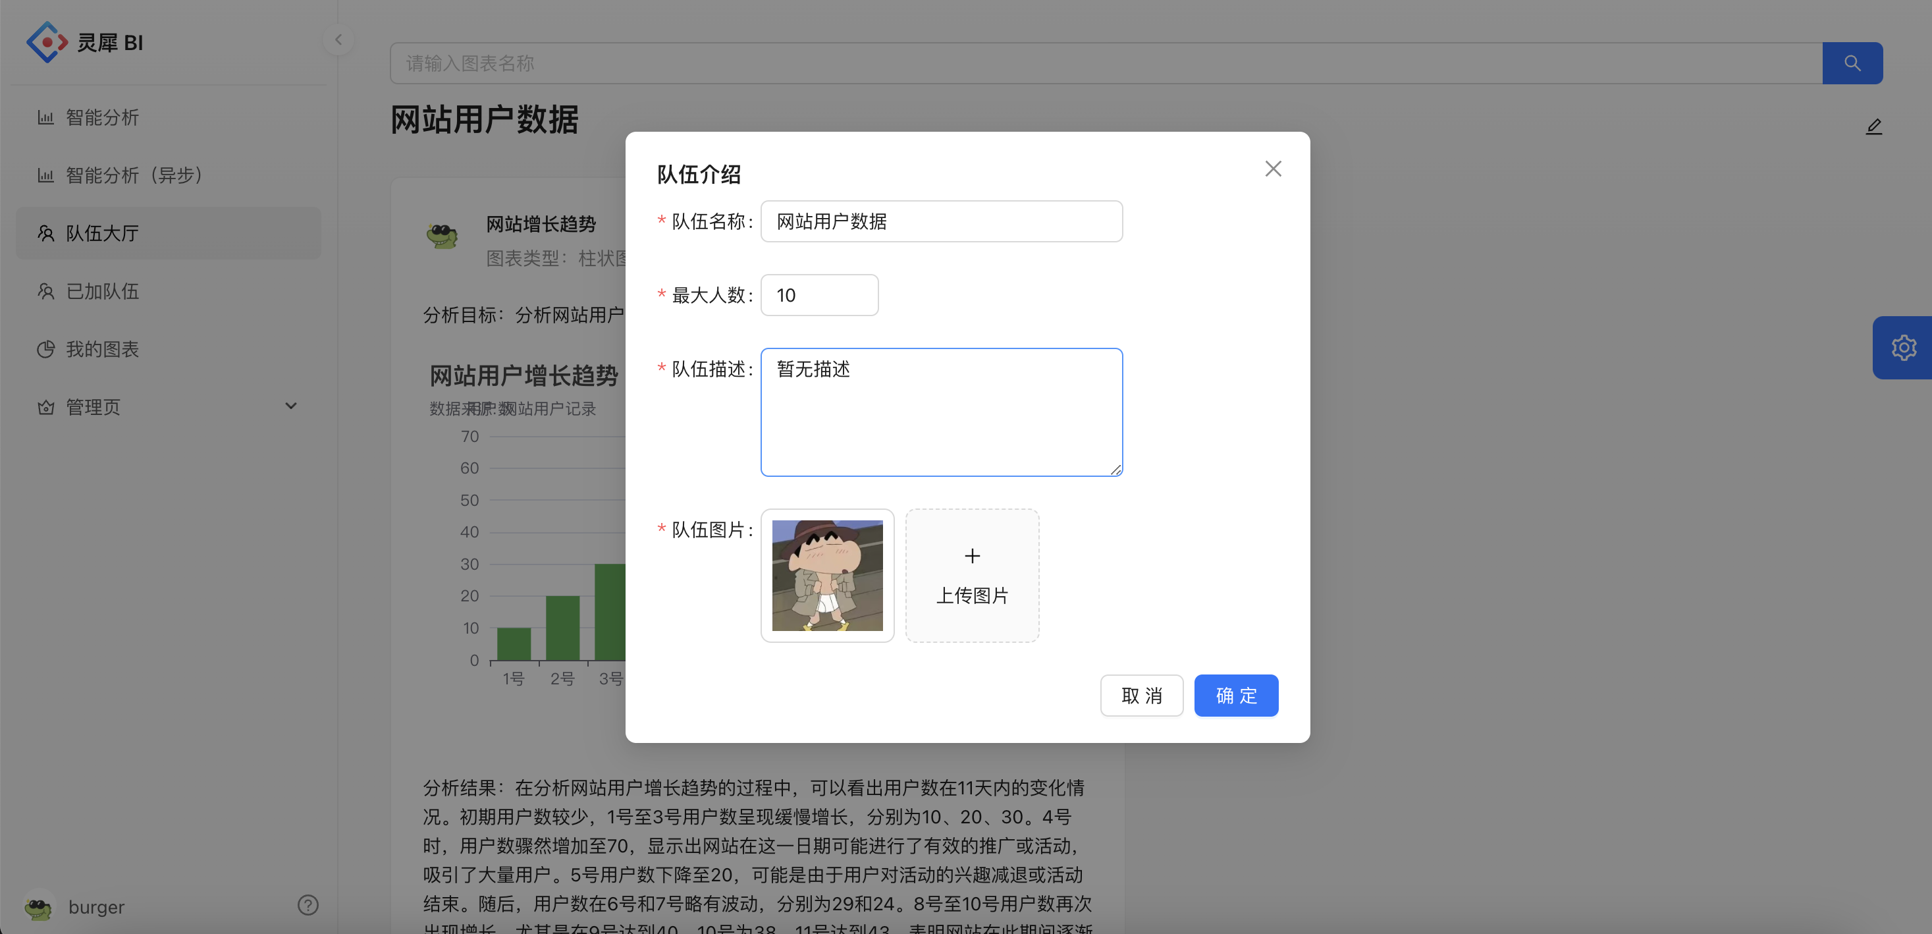Select the uploaded team image thumbnail

click(827, 576)
